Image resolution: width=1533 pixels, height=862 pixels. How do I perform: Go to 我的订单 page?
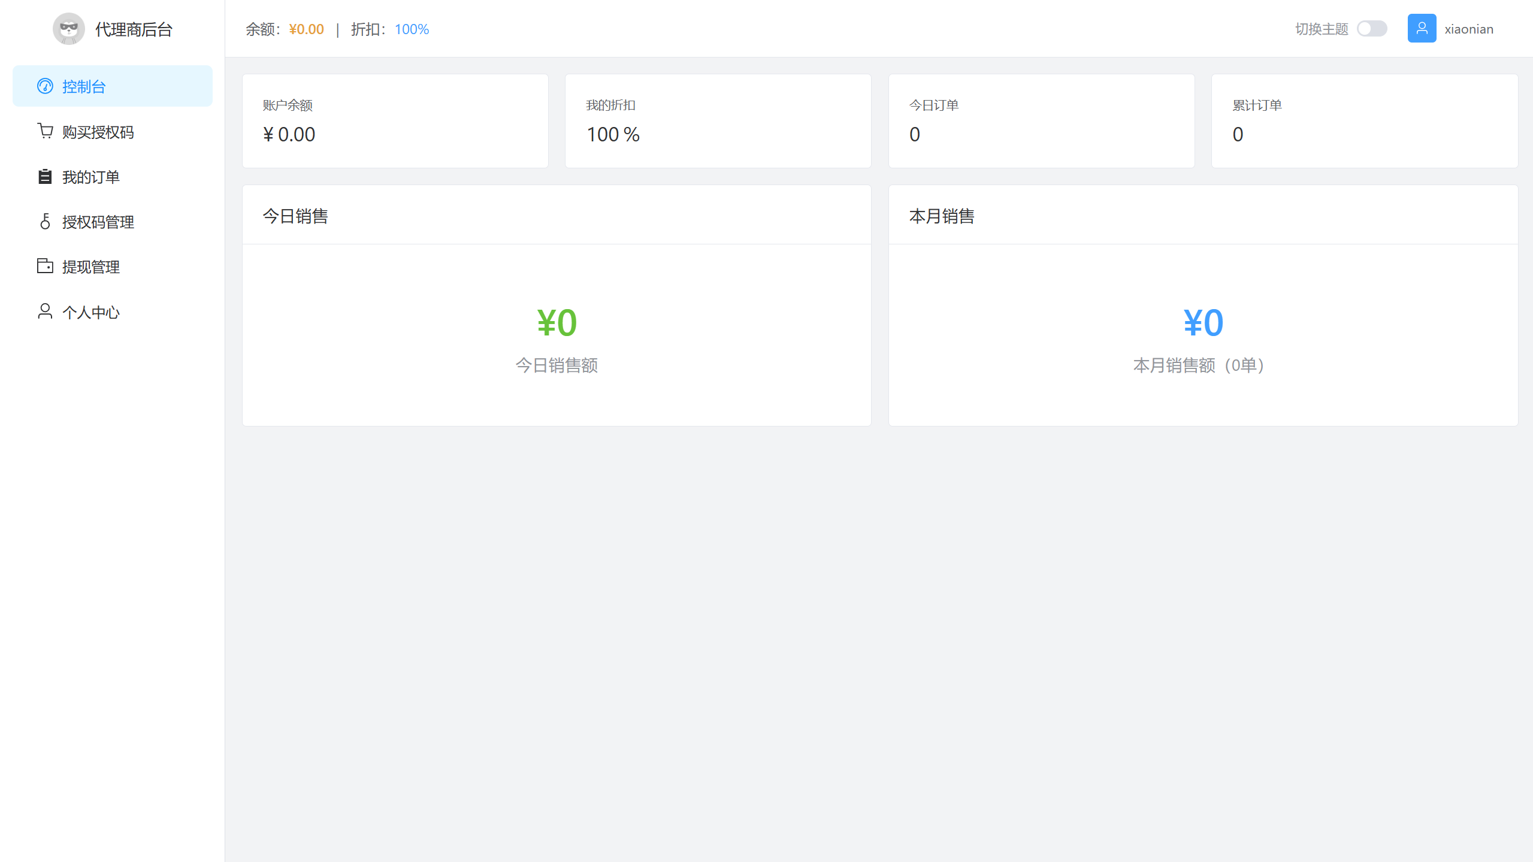91,177
